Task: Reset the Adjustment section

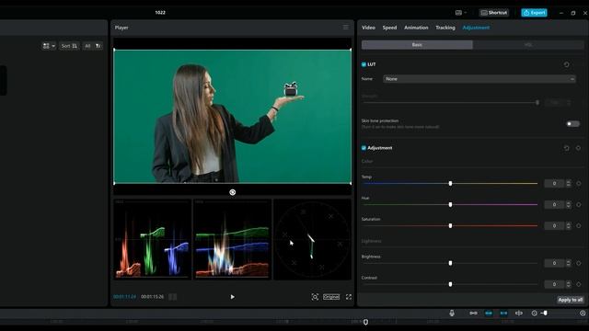Action: [x=567, y=148]
